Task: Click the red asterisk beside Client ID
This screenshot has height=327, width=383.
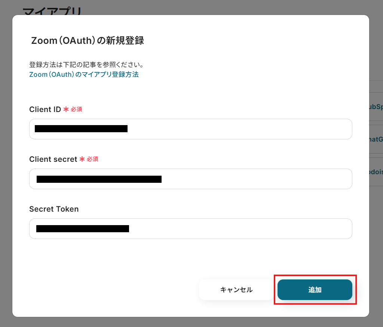Action: click(x=66, y=109)
